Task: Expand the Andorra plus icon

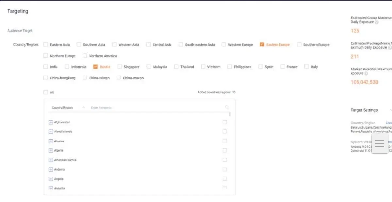Action: click(x=51, y=170)
